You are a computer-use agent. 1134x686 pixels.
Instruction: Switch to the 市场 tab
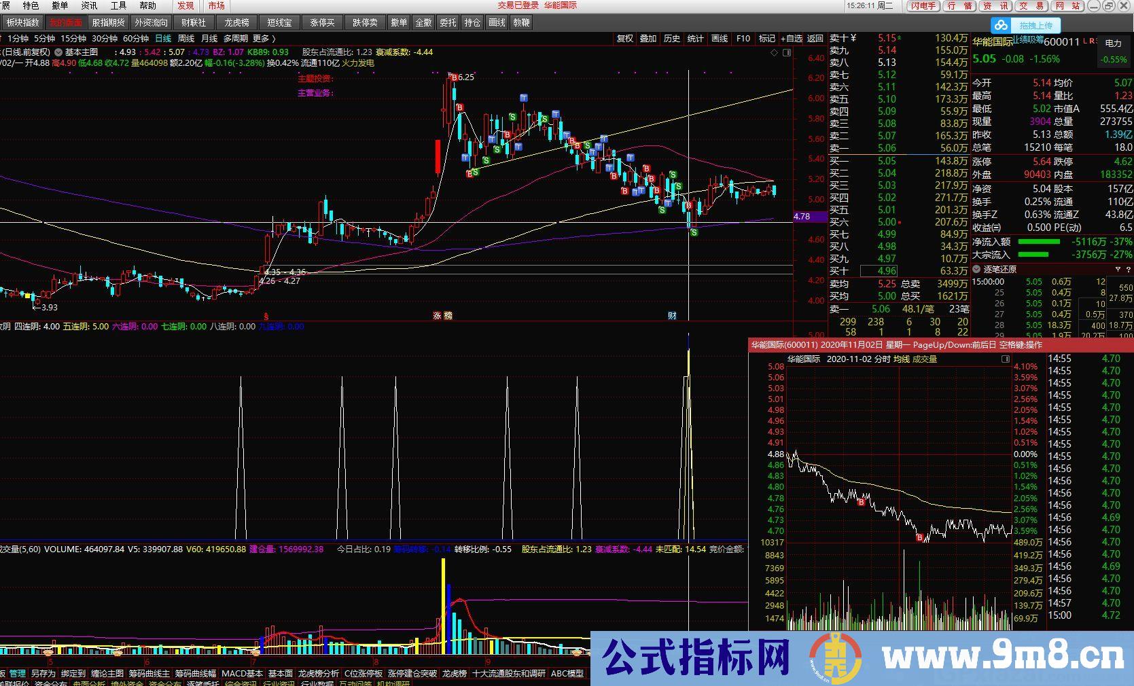(216, 5)
